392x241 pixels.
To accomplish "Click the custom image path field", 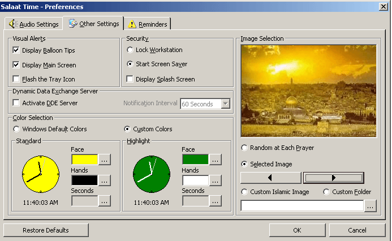I will tap(302, 206).
